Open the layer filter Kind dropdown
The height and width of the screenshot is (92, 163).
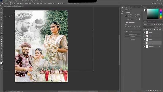(147, 25)
